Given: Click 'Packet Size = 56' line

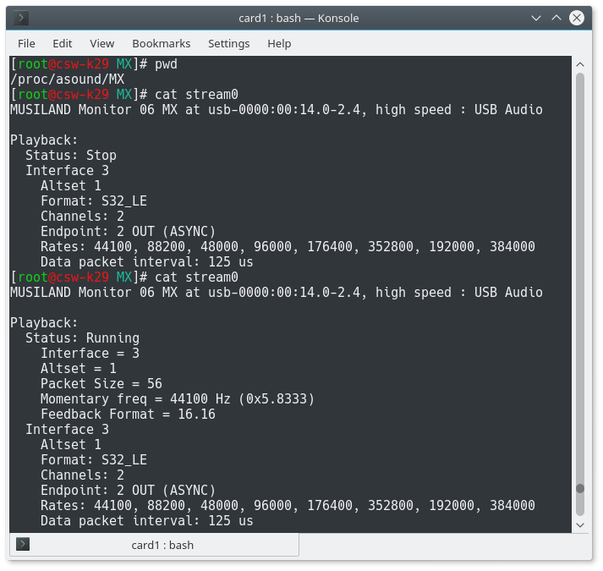Looking at the screenshot, I should pos(101,383).
